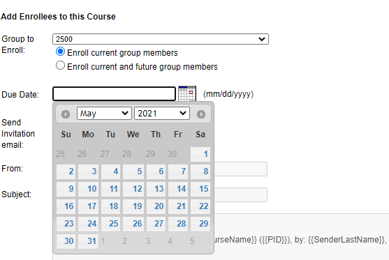Choose May 30 on the calendar
Image resolution: width=389 pixels, height=260 pixels.
(x=66, y=241)
